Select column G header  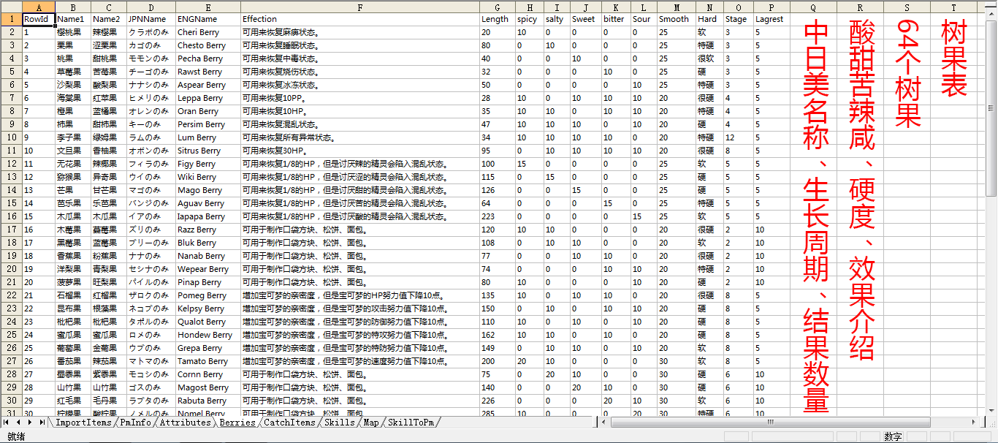tap(497, 7)
